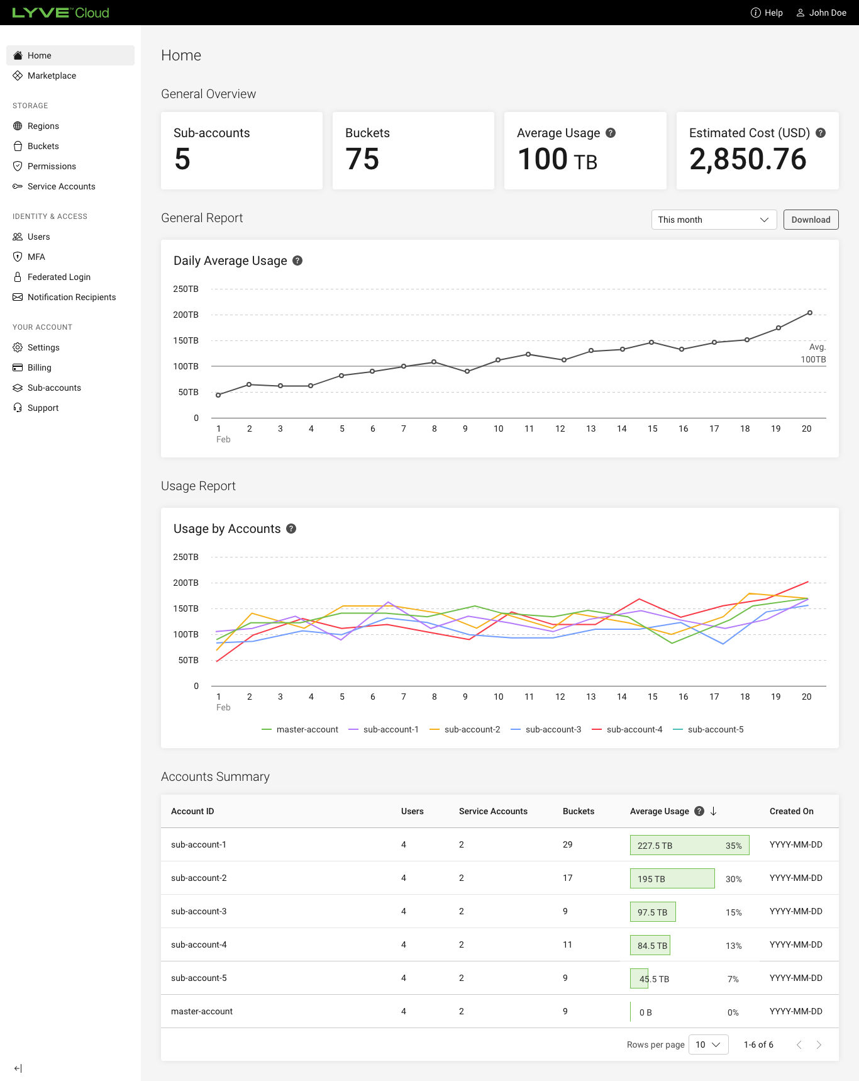This screenshot has height=1081, width=859.
Task: Toggle sub-account-4 series in the chart legend
Action: coord(627,729)
